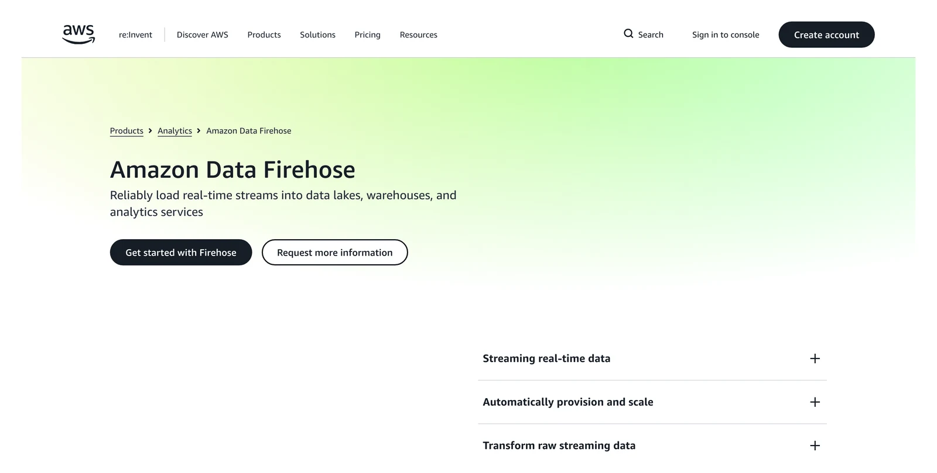Image resolution: width=937 pixels, height=473 pixels.
Task: Click the AWS logo
Action: (78, 34)
